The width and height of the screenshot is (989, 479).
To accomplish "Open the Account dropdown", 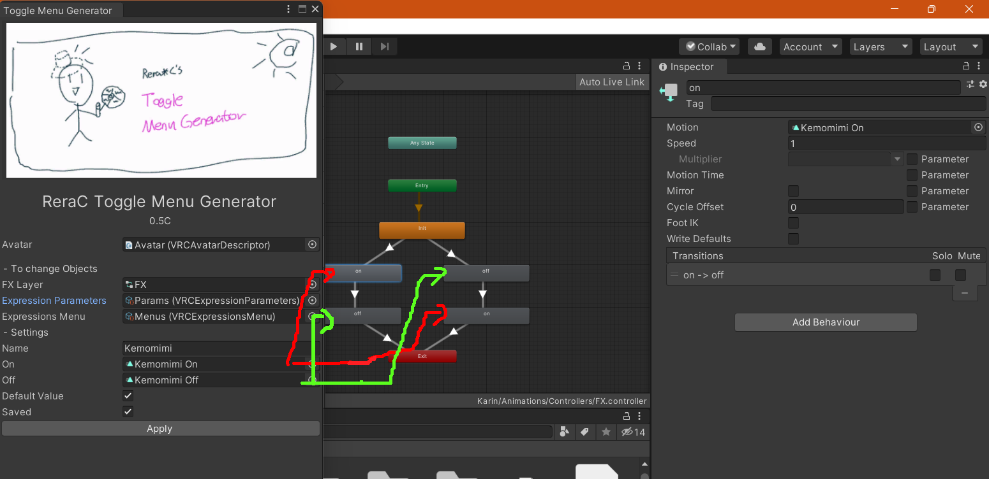I will [x=810, y=46].
